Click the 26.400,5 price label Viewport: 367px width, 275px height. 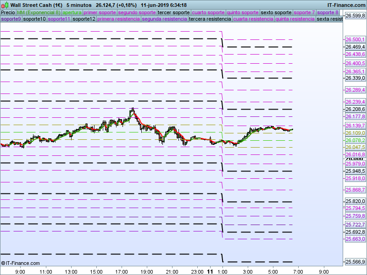[x=355, y=63]
